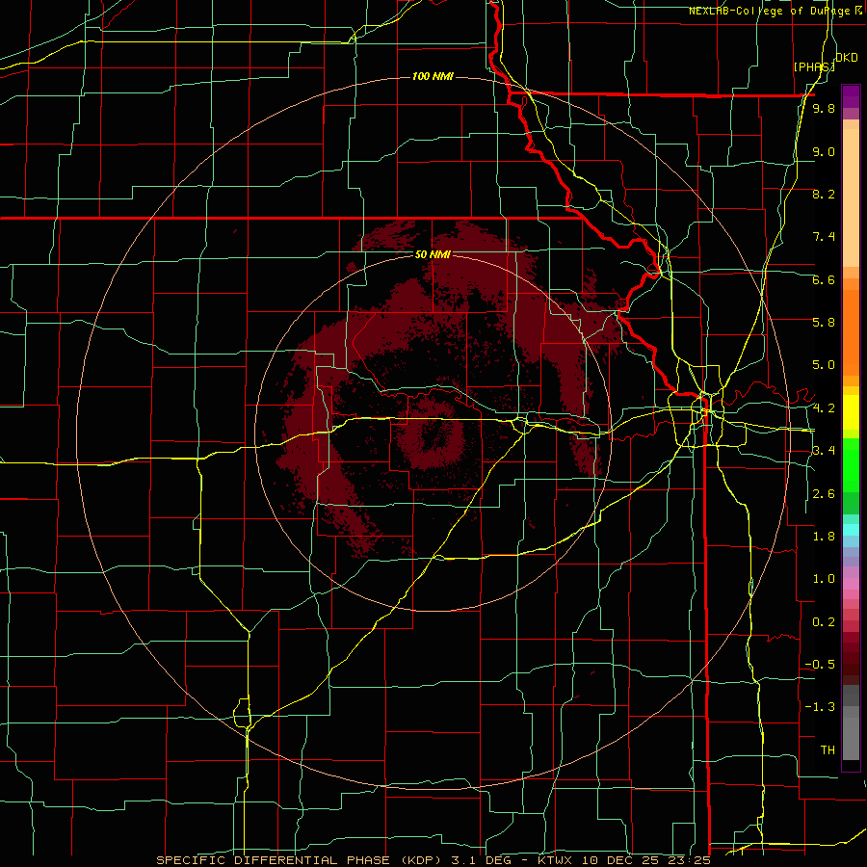This screenshot has width=867, height=867.
Task: Click the 6.6 value on the color scale
Action: coord(824,279)
